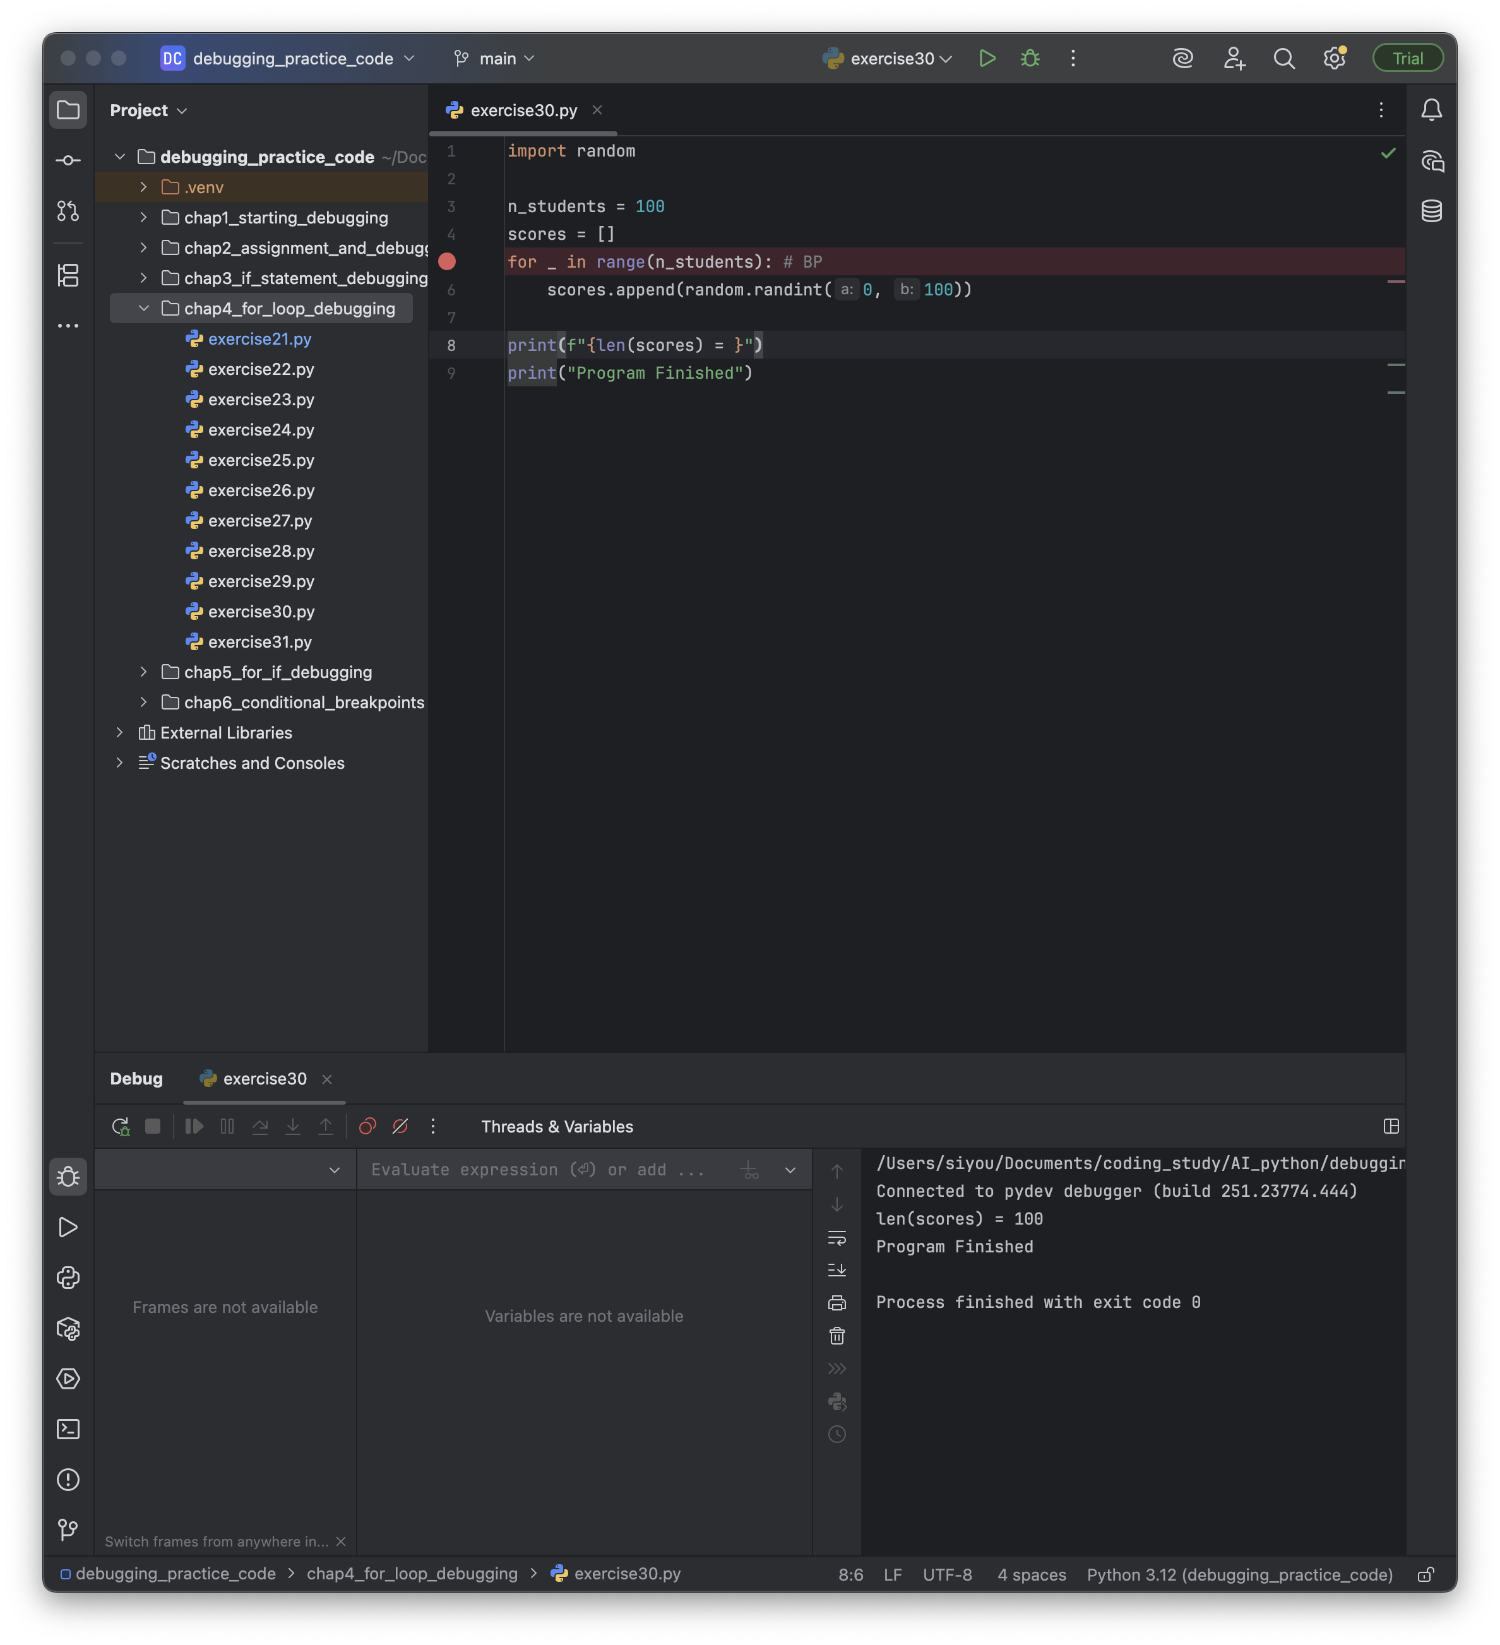Toggle scroll to end in console

pyautogui.click(x=836, y=1269)
